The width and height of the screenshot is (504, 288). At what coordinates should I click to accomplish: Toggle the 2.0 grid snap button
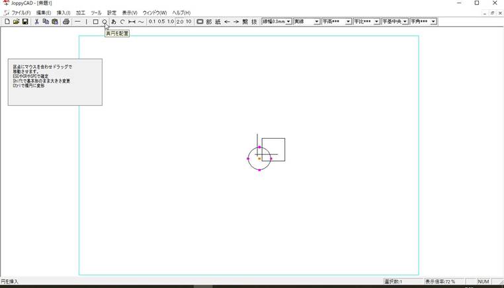[180, 22]
